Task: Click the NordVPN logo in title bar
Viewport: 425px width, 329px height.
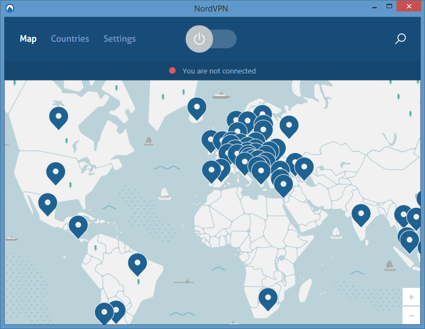Action: tap(10, 8)
